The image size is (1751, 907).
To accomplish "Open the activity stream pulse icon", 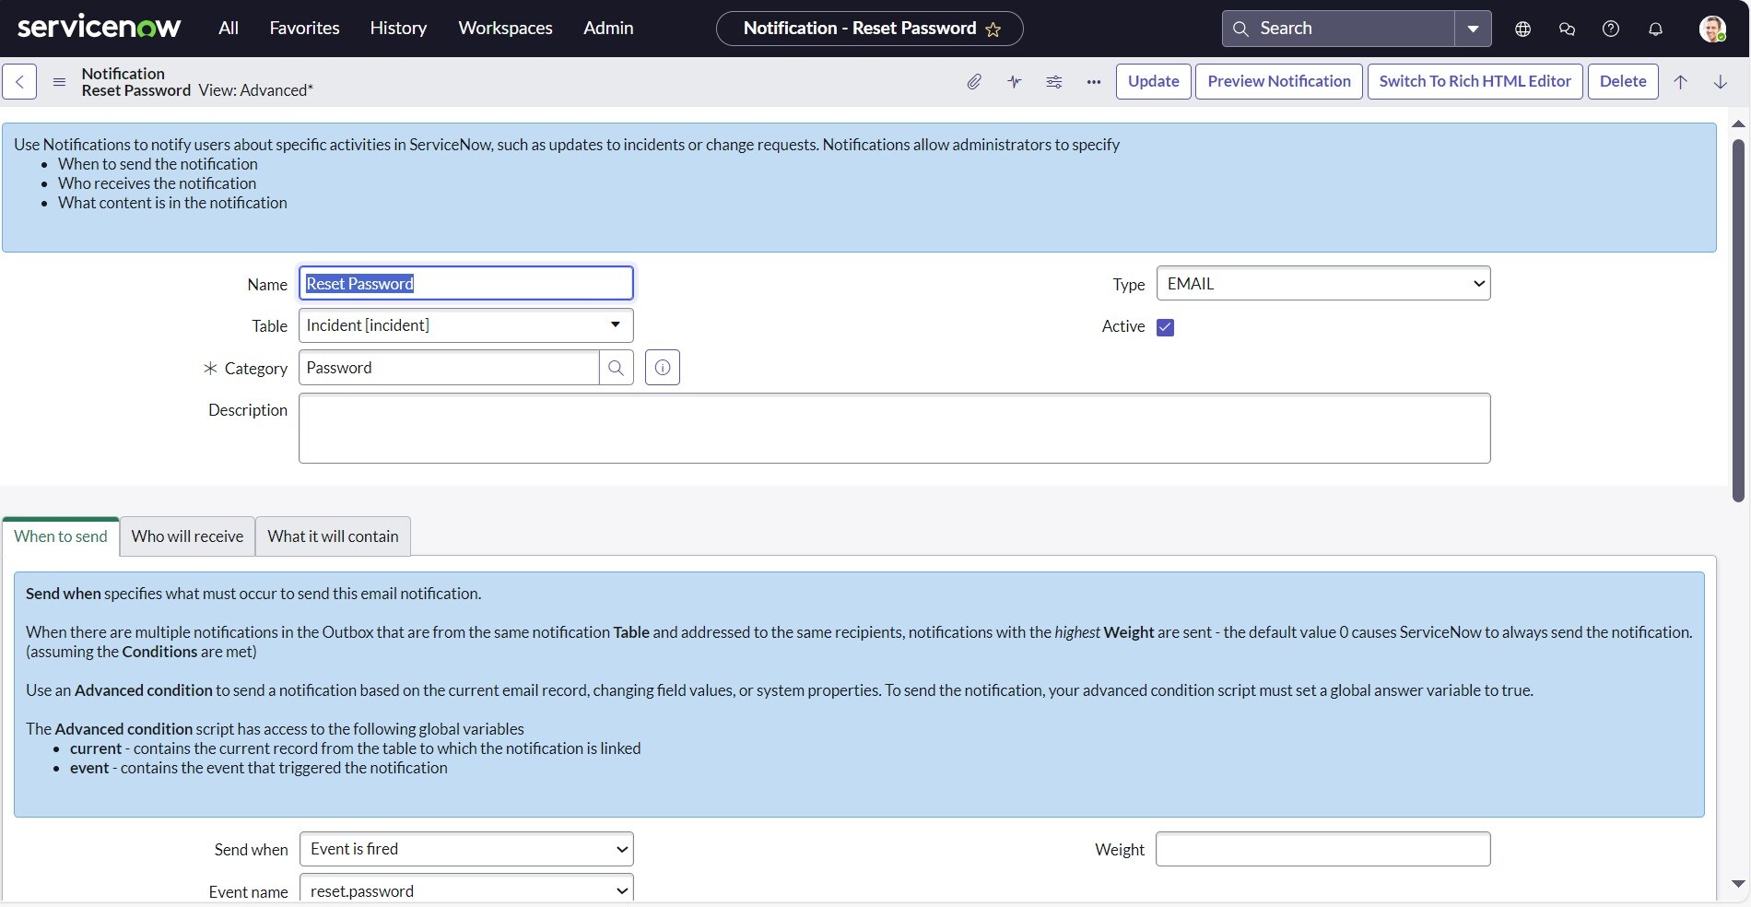I will click(1015, 81).
